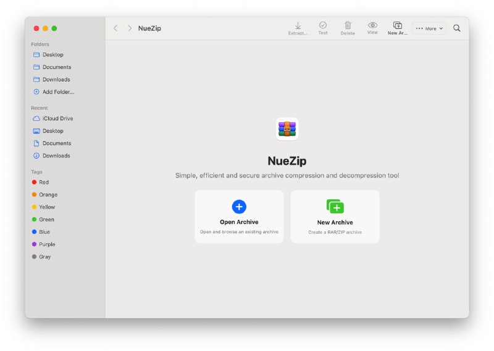The height and width of the screenshot is (351, 494).
Task: Click 'Open and browse an existing archive' text
Action: [239, 232]
